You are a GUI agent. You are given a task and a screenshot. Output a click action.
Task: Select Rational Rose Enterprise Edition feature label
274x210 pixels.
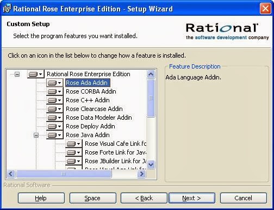(89, 74)
